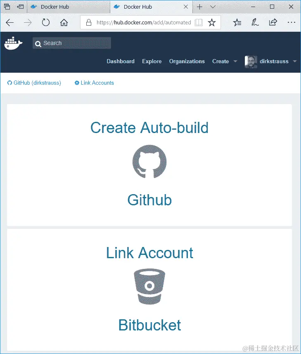Open the dirkstrauss username menu
301x354 pixels.
(x=274, y=61)
